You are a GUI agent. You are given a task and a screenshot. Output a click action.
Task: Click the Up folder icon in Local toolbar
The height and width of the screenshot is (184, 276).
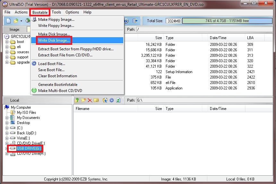pyautogui.click(x=77, y=100)
